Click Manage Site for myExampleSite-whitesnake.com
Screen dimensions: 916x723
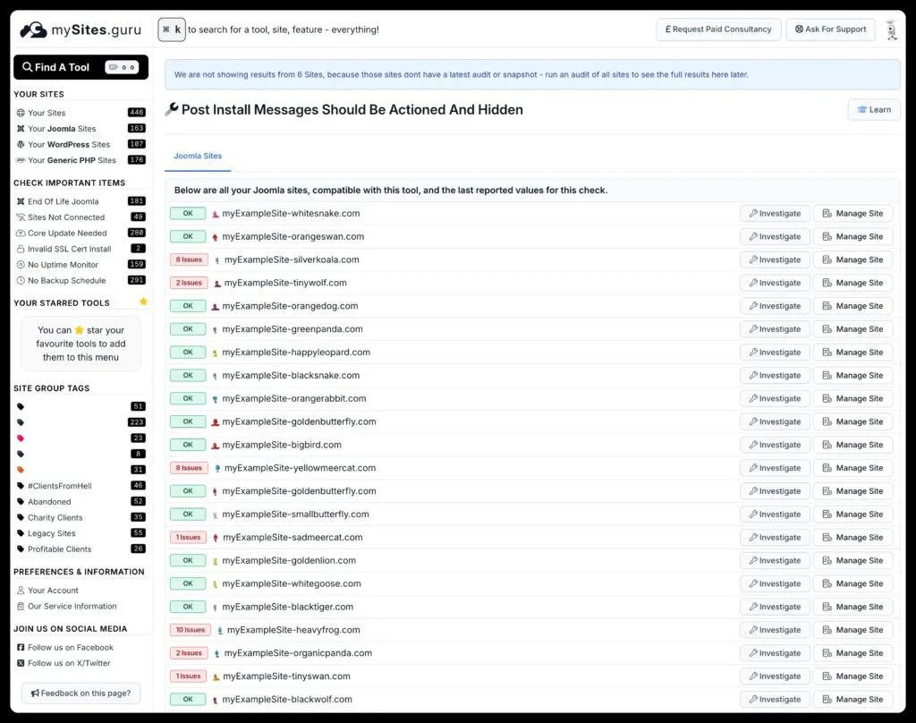pyautogui.click(x=852, y=214)
